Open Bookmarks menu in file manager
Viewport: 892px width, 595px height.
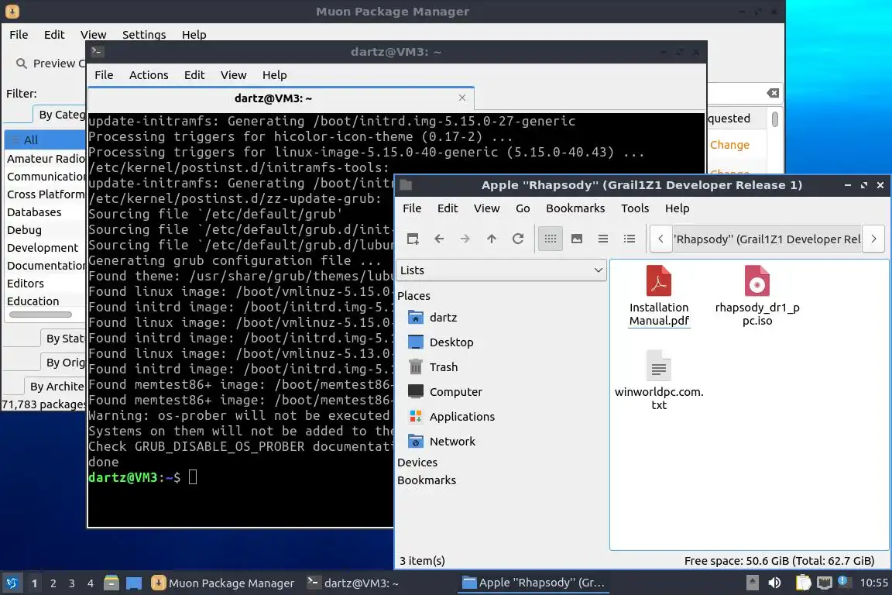pyautogui.click(x=575, y=208)
